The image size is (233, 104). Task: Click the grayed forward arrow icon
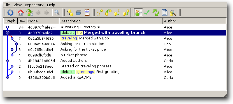47,13
